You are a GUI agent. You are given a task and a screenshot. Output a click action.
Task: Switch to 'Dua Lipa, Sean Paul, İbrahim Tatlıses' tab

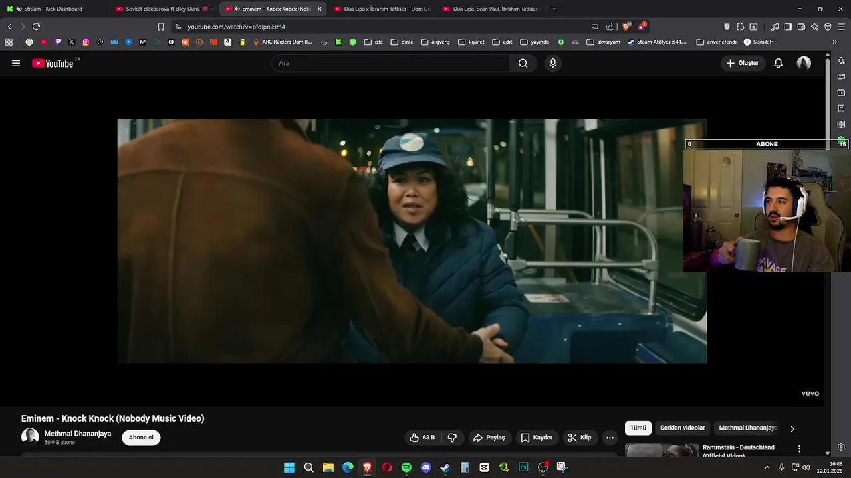[491, 9]
